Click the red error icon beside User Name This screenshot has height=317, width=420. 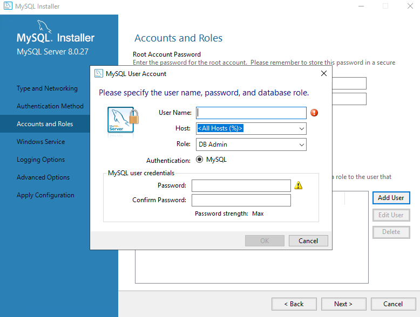tap(314, 113)
